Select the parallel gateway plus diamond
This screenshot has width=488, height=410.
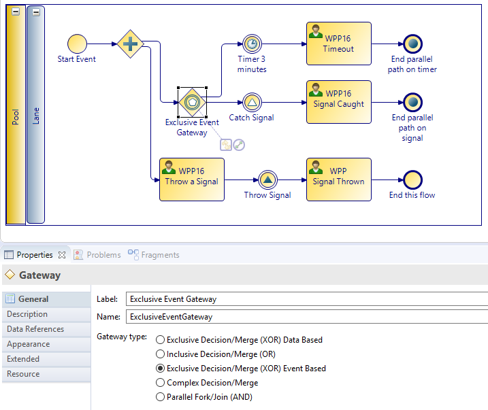[129, 44]
